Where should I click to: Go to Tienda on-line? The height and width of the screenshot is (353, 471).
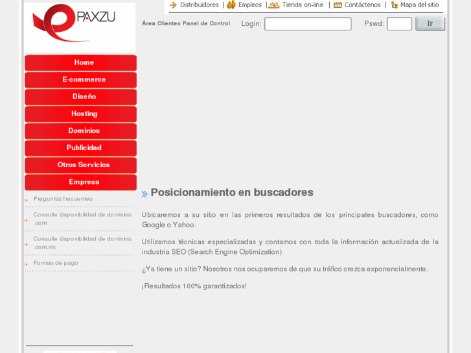point(303,5)
